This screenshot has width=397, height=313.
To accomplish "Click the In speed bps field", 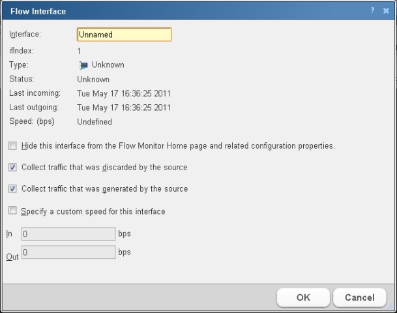I will (x=68, y=233).
